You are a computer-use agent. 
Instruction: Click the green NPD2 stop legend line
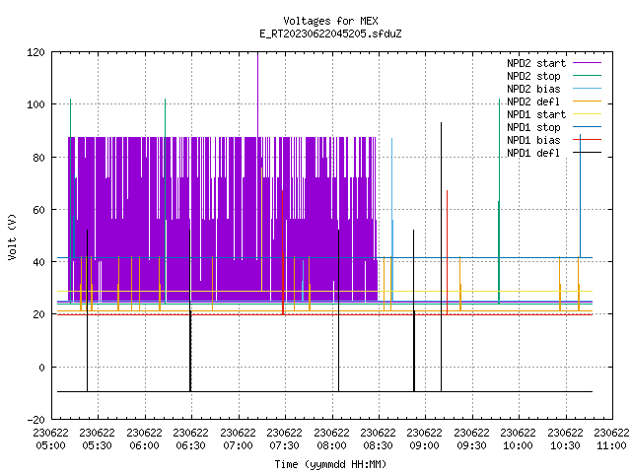587,75
